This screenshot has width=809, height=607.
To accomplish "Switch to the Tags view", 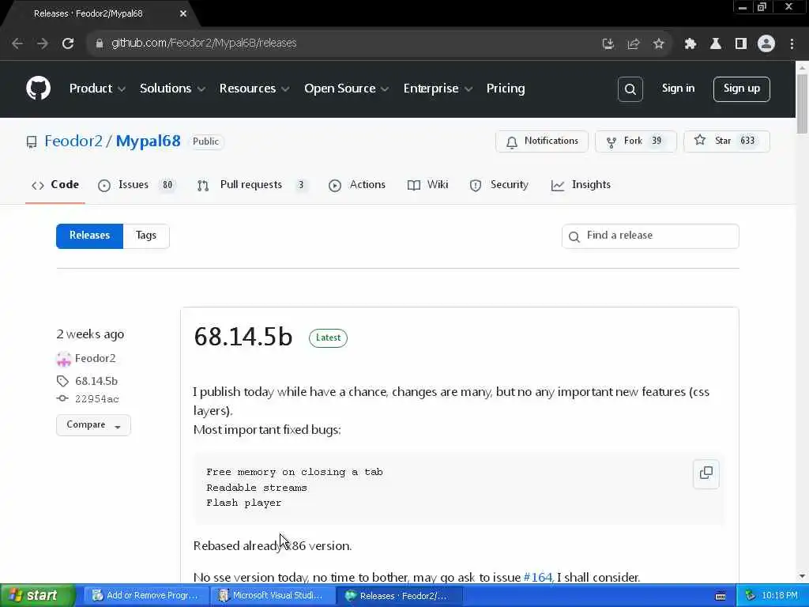I will coord(146,236).
